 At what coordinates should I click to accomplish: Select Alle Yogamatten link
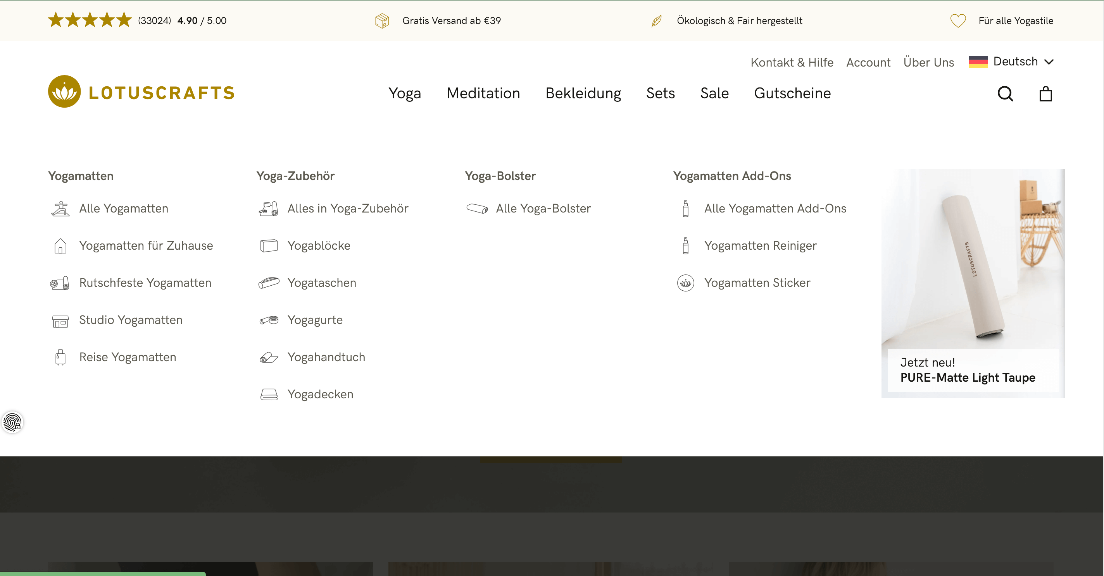coord(123,208)
